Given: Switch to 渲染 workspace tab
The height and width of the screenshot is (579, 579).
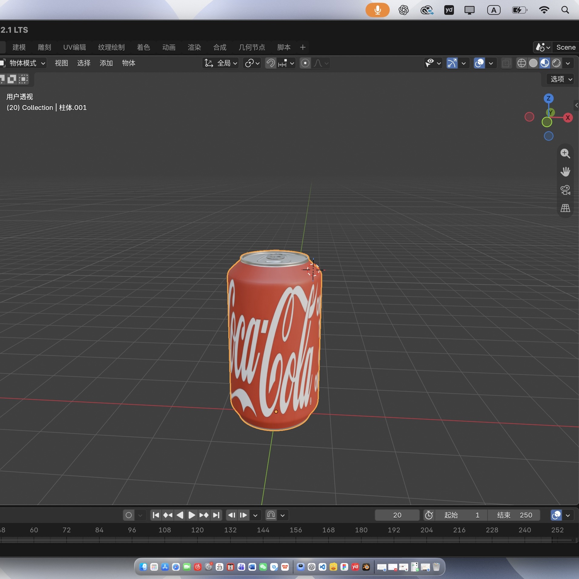Looking at the screenshot, I should click(x=194, y=47).
